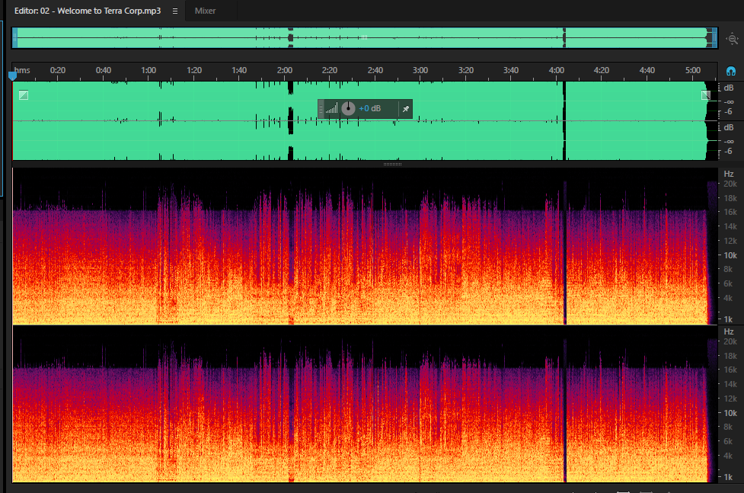Click the zoom out full icon beside the overview
The width and height of the screenshot is (744, 493).
[732, 38]
